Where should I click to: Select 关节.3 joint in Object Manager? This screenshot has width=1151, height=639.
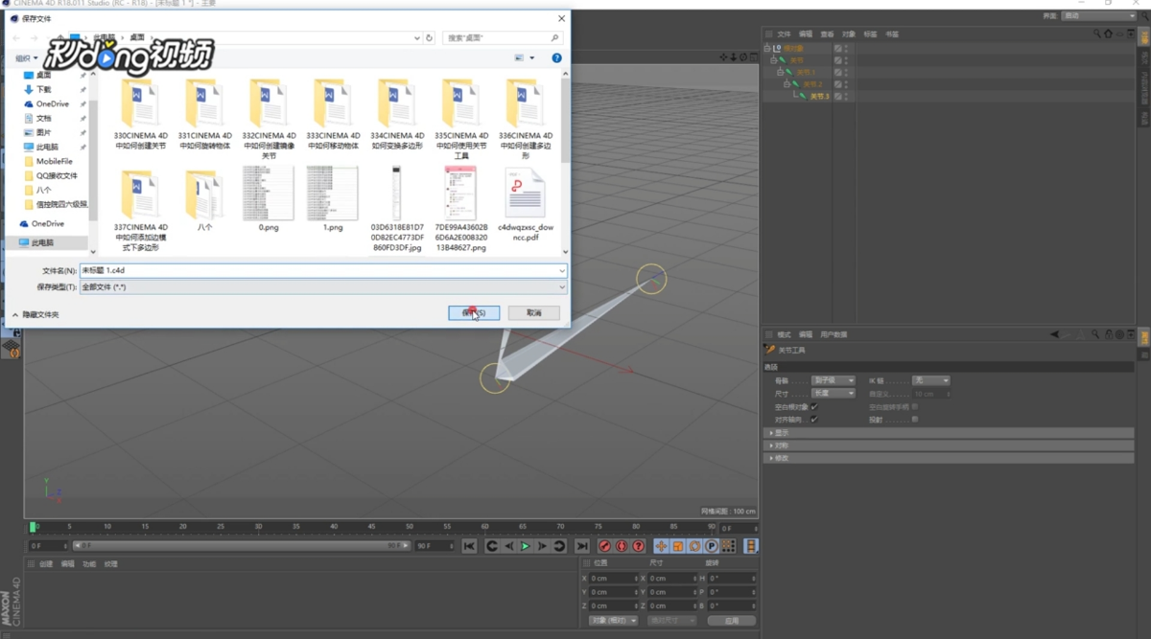819,97
